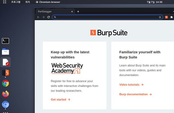
Task: Click the heading 'Keep up with the latest vulnerabilities'
Action: (x=70, y=55)
